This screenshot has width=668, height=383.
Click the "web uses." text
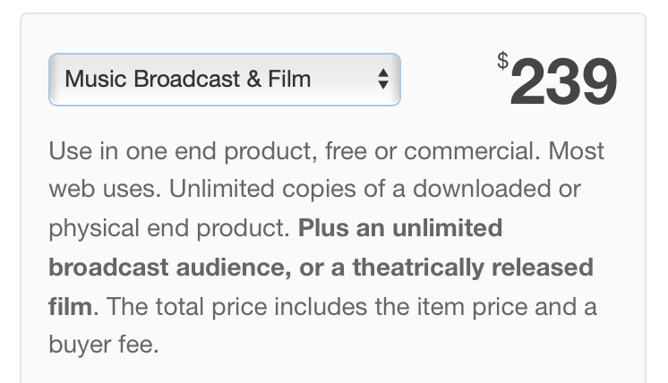tap(102, 190)
